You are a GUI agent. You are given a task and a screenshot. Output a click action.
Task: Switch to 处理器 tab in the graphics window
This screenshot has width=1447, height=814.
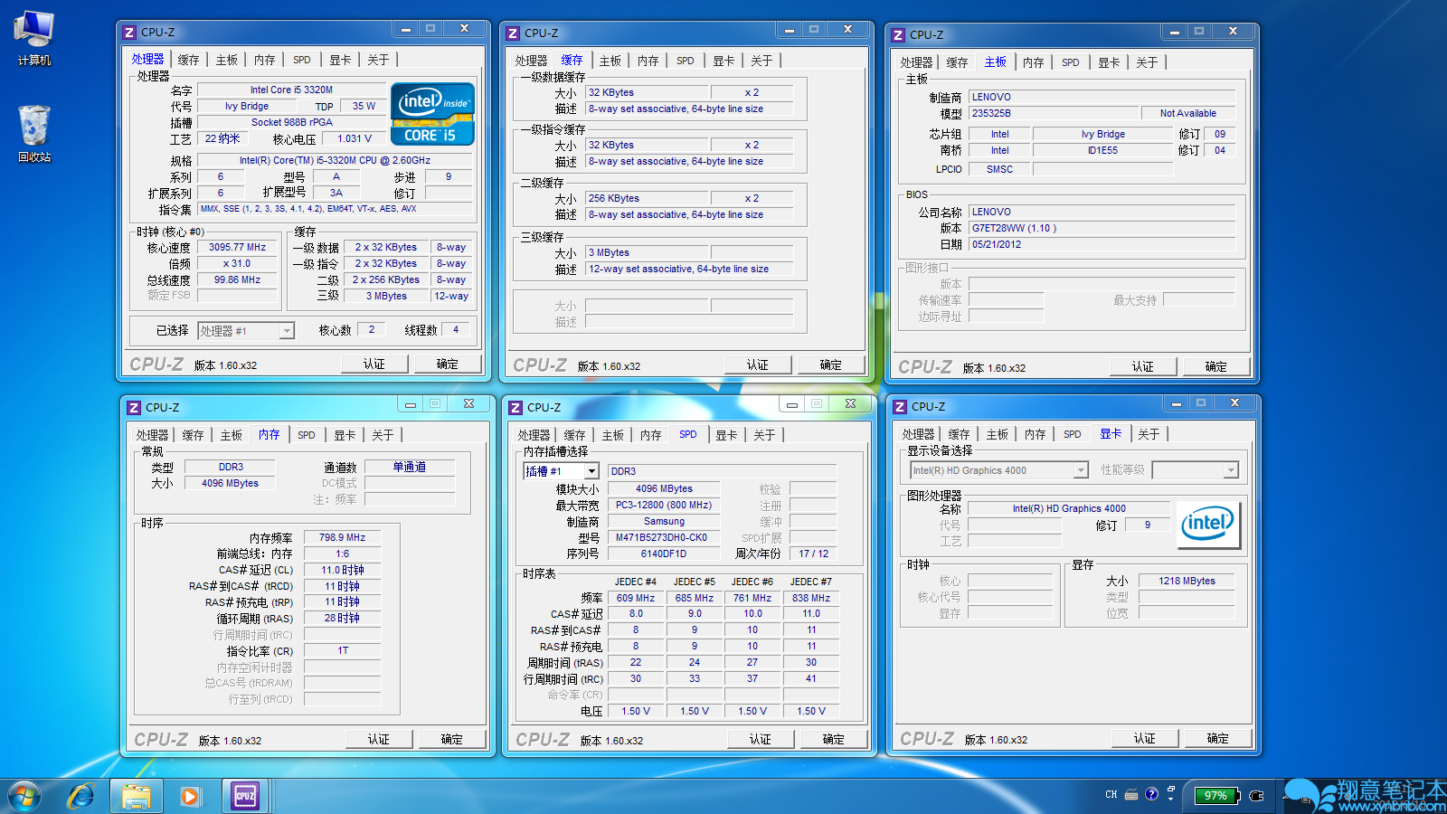918,434
